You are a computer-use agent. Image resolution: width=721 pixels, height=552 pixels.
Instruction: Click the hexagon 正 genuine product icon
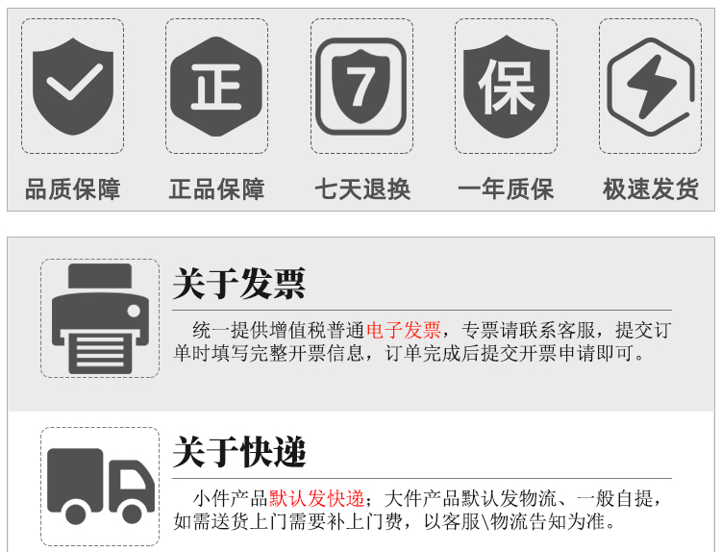pos(216,87)
